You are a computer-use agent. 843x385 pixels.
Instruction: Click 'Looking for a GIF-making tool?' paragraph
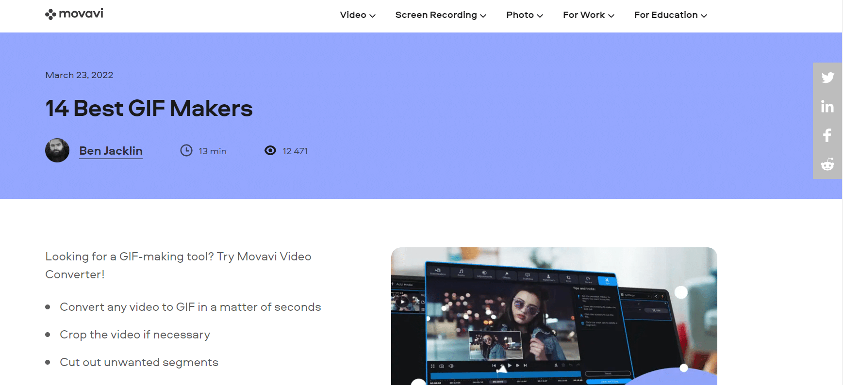click(x=178, y=265)
